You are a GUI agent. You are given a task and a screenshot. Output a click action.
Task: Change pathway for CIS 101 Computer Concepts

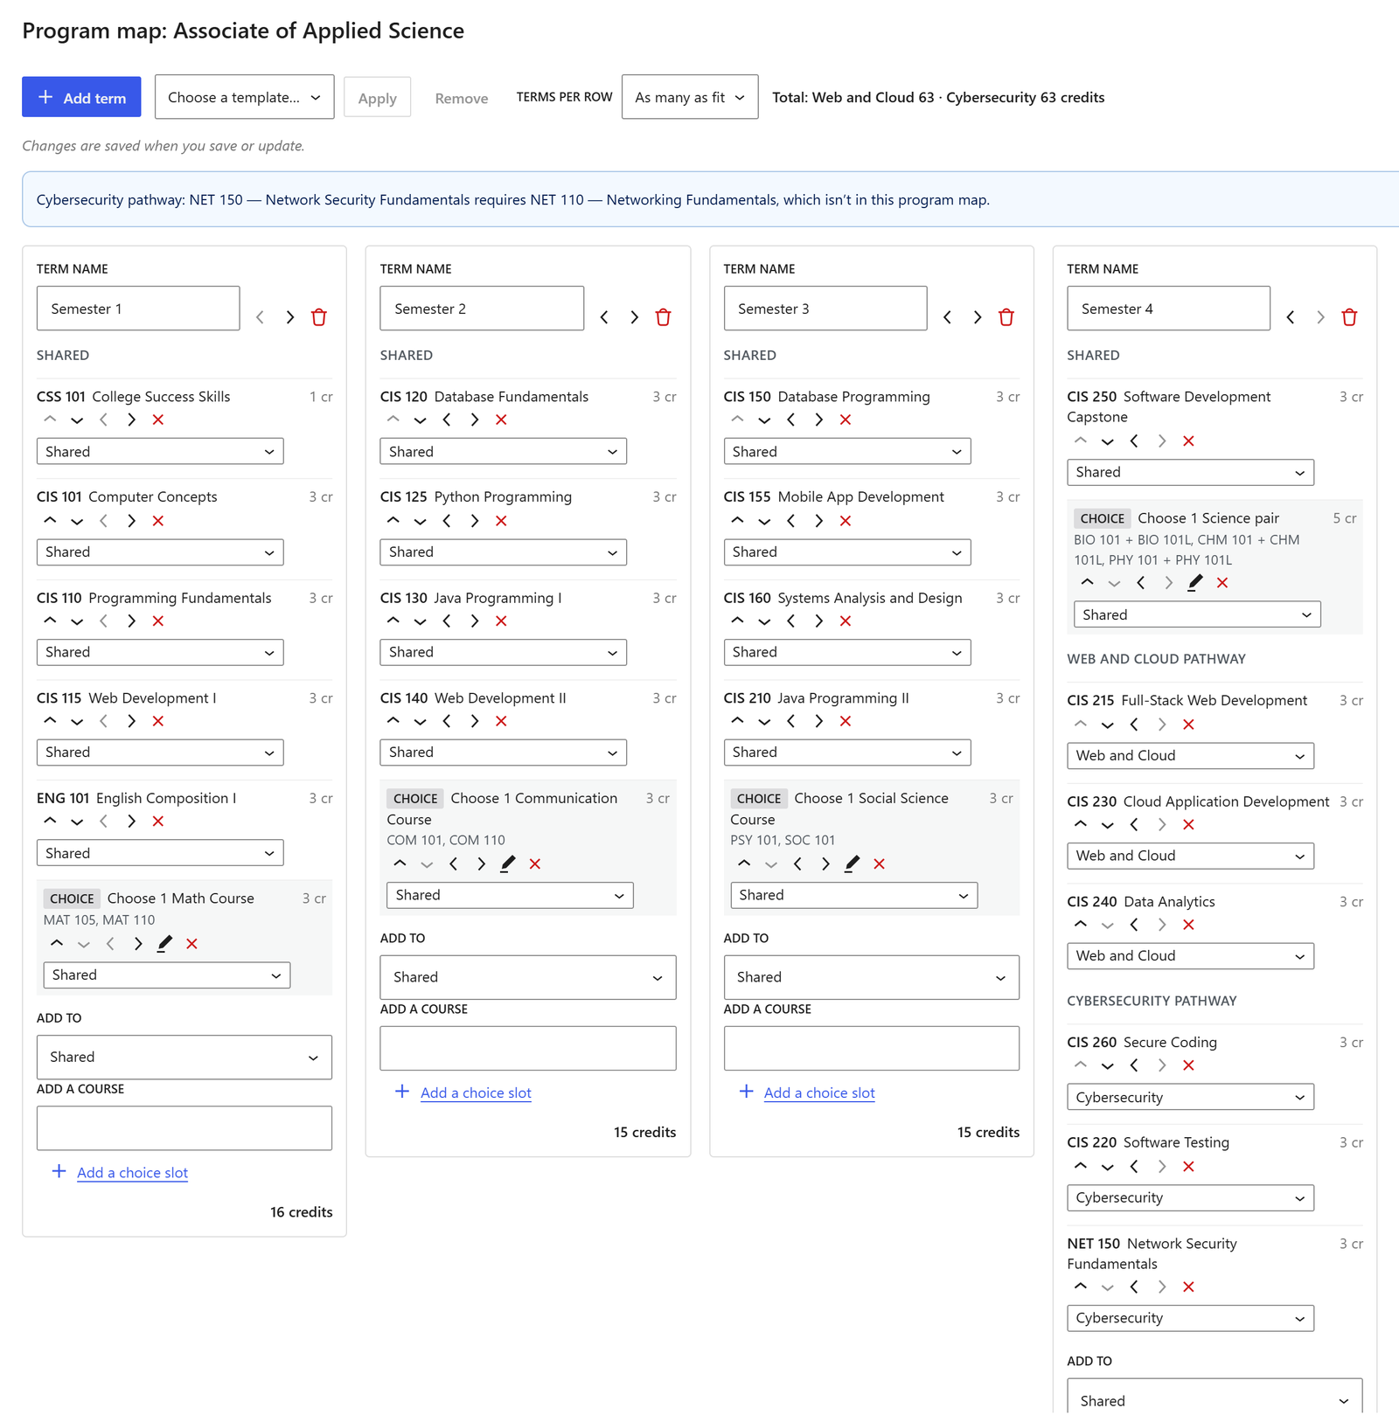(x=160, y=552)
